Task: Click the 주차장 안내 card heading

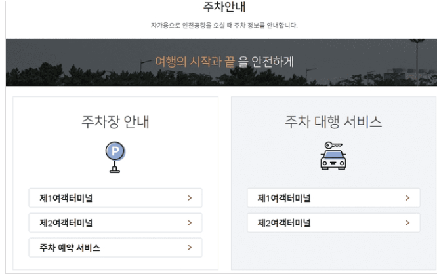Action: [x=115, y=123]
